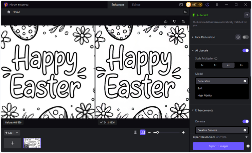Viewport: 252px width, 153px height.
Task: Click the "Export Resolution:" text
Action: pyautogui.click(x=204, y=137)
